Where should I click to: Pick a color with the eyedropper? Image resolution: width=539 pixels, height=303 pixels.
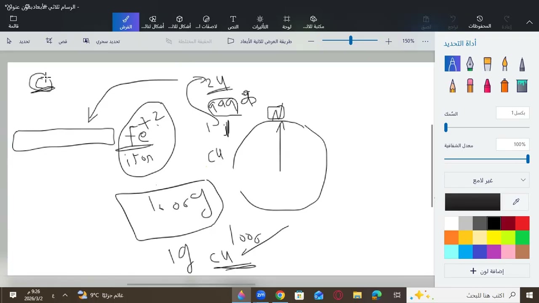(516, 202)
